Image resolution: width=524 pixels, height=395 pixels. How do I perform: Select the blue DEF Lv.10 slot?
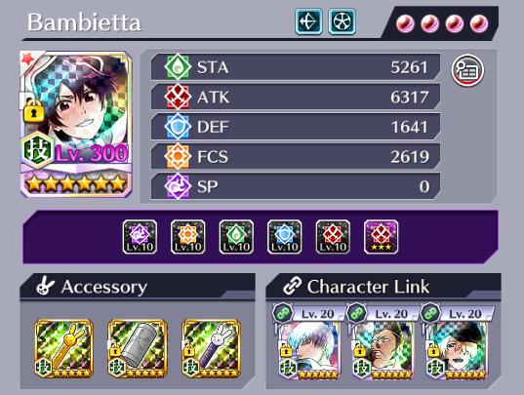pos(284,237)
